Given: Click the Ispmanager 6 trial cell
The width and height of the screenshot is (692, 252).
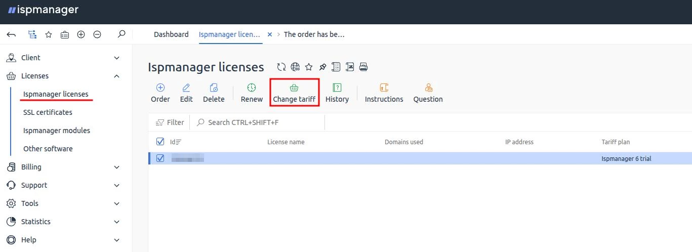Looking at the screenshot, I should pyautogui.click(x=626, y=159).
